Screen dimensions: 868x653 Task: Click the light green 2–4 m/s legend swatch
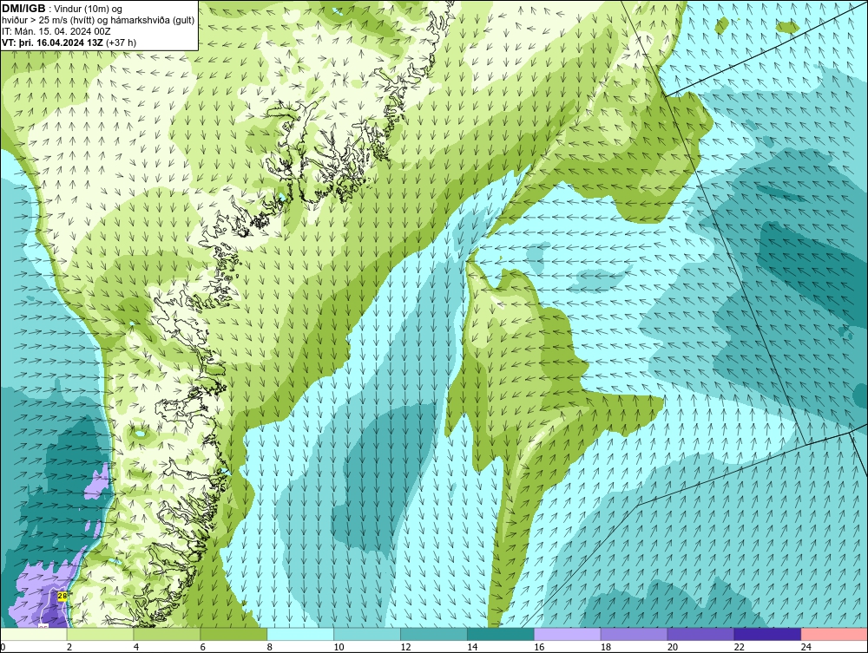pos(100,634)
